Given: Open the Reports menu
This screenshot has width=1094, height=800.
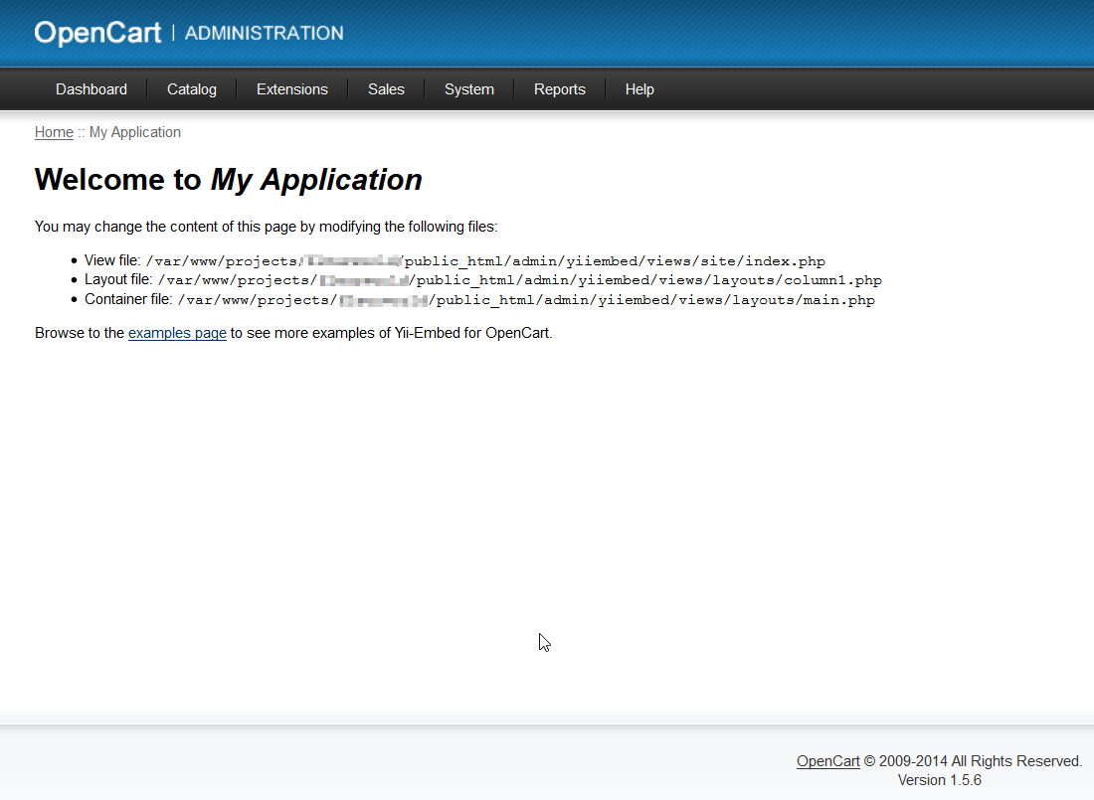Looking at the screenshot, I should [560, 89].
